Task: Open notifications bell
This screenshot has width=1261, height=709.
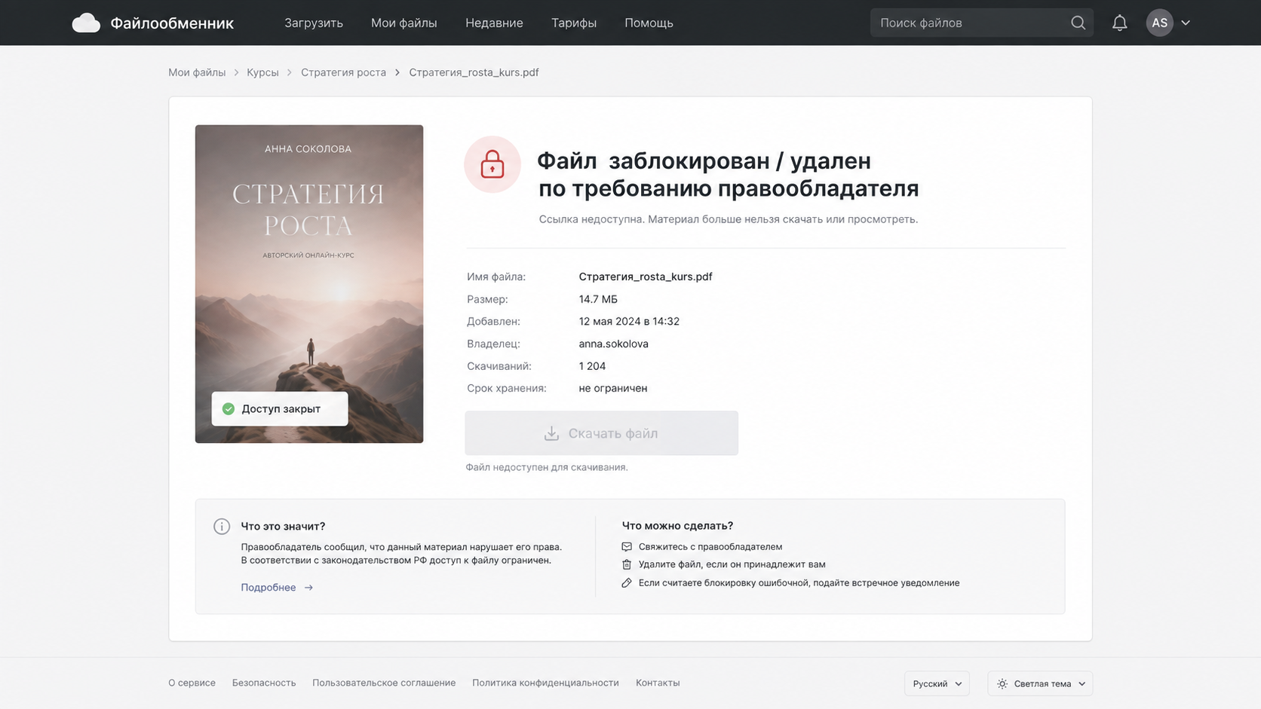Action: tap(1119, 23)
